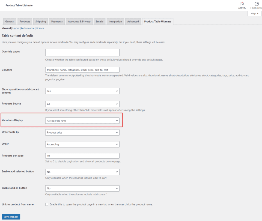
Task: Open the Products Source dropdown
Action: [x=82, y=104]
